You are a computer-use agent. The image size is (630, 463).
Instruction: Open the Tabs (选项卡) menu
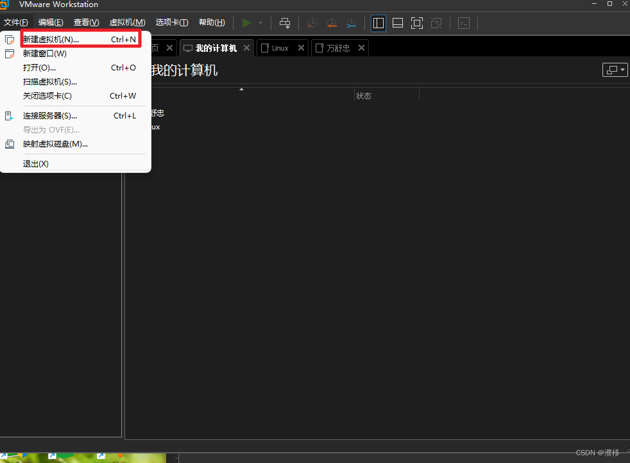point(172,22)
